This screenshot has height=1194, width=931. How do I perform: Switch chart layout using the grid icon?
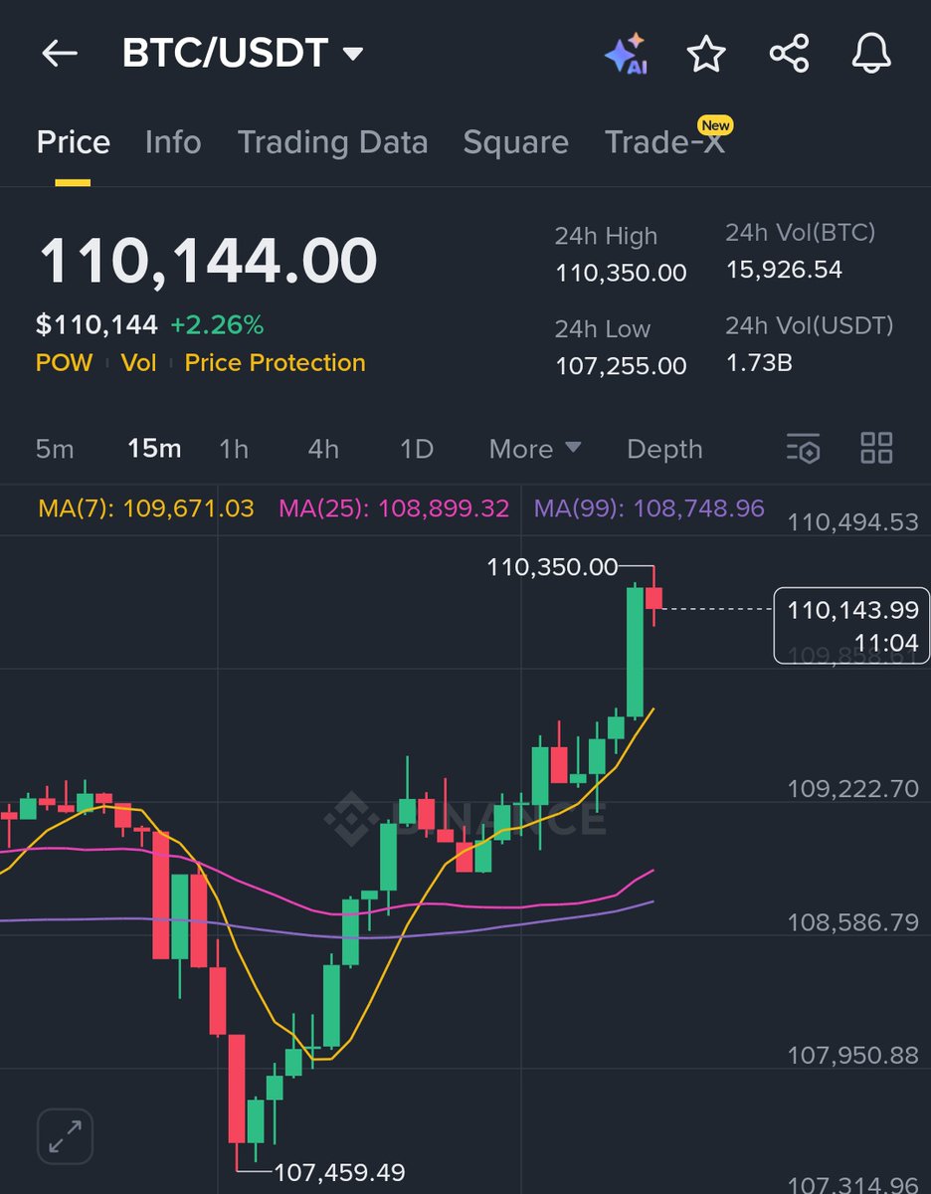coord(876,449)
